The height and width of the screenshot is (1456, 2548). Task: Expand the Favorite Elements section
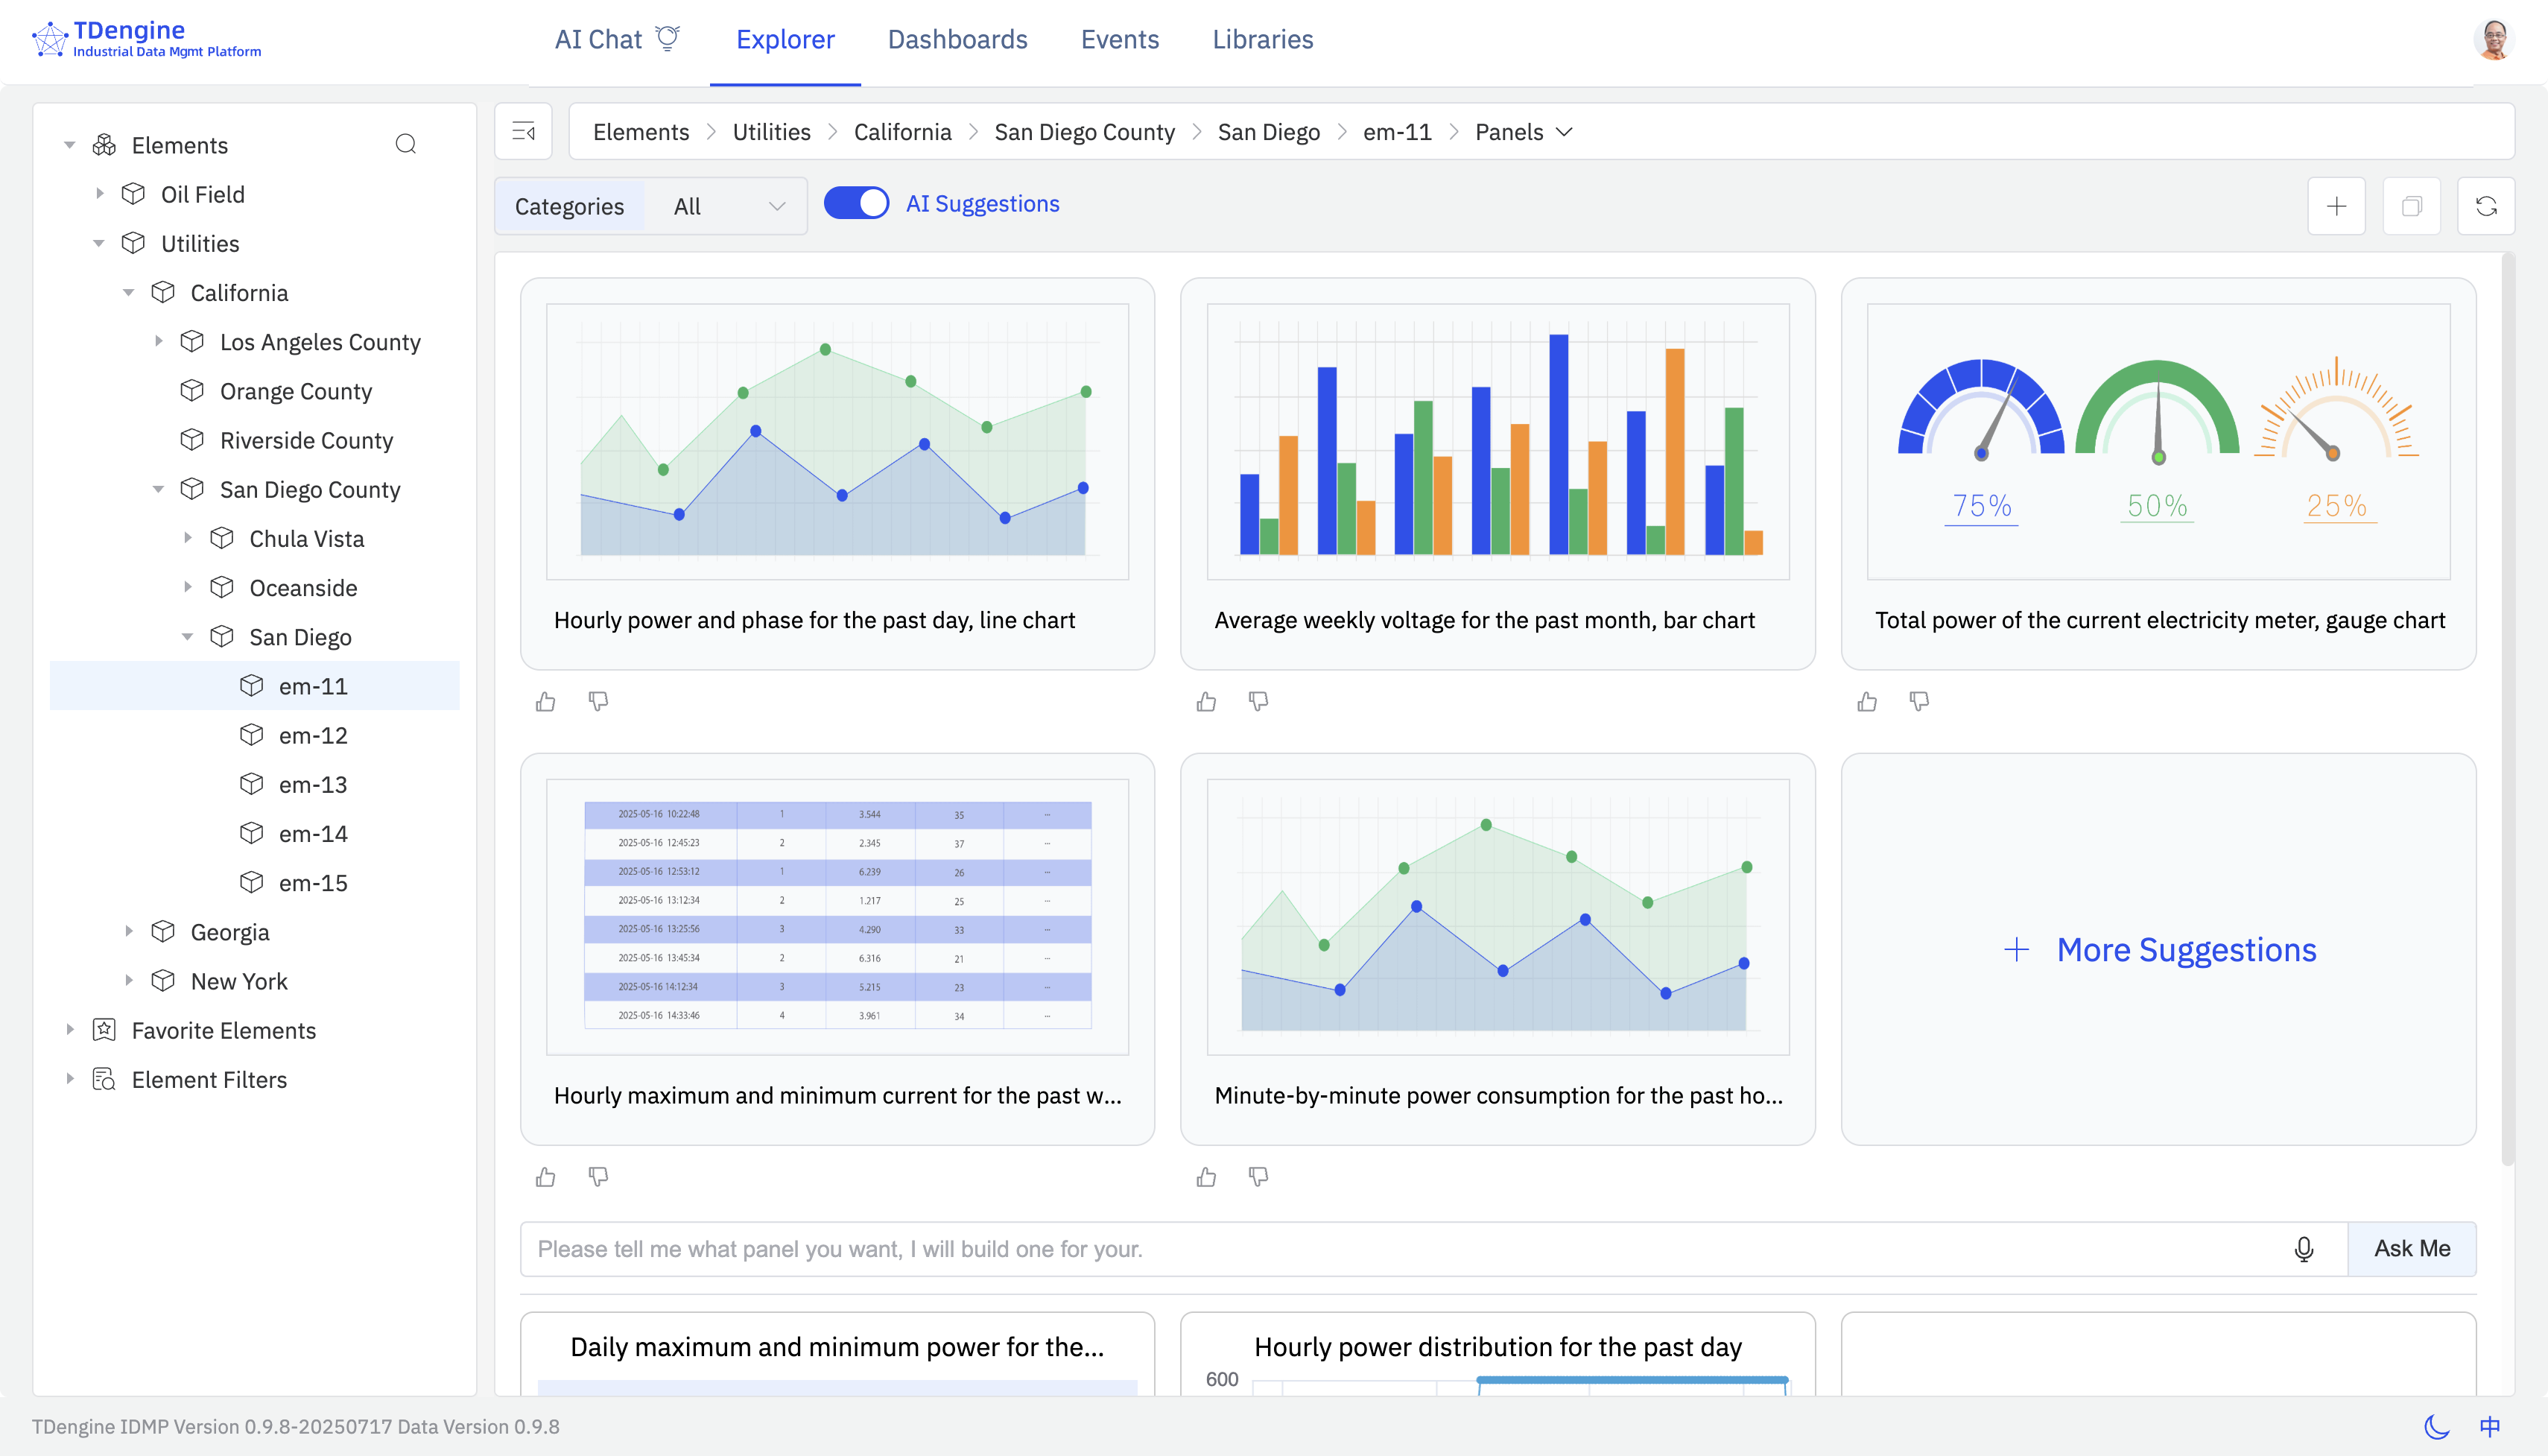pyautogui.click(x=70, y=1030)
